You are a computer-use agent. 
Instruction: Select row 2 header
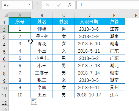coord(4,29)
